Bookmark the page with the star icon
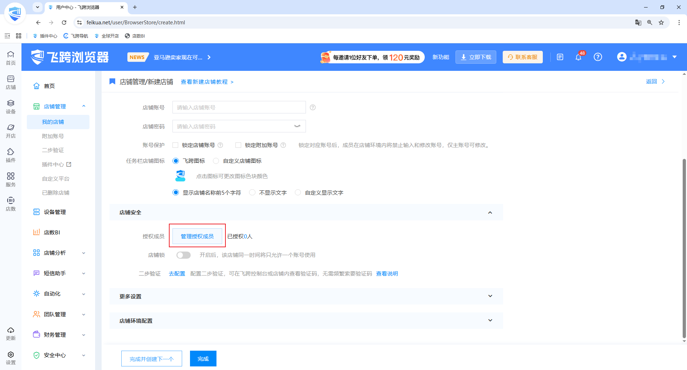The image size is (687, 370). 661,23
